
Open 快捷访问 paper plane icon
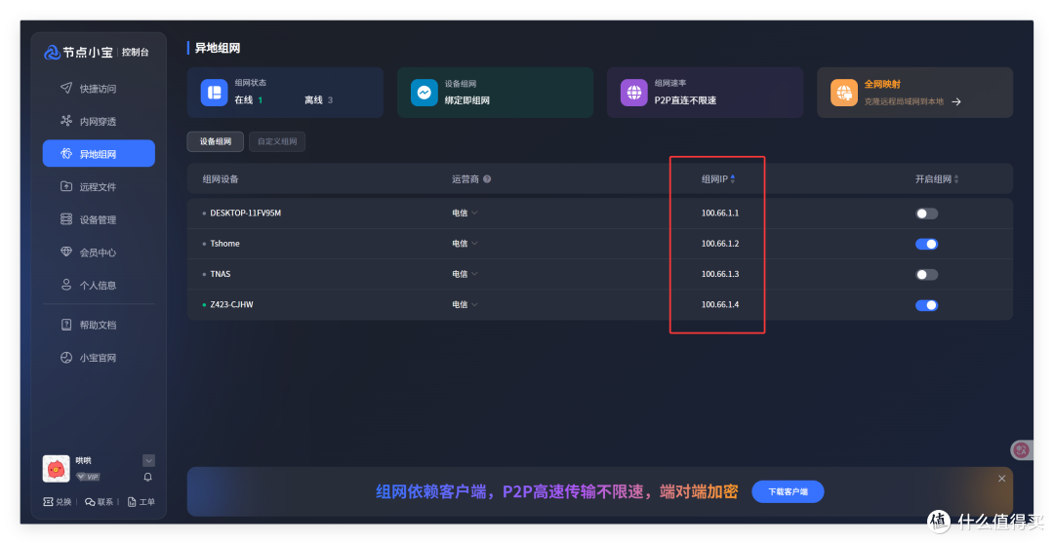click(x=66, y=88)
